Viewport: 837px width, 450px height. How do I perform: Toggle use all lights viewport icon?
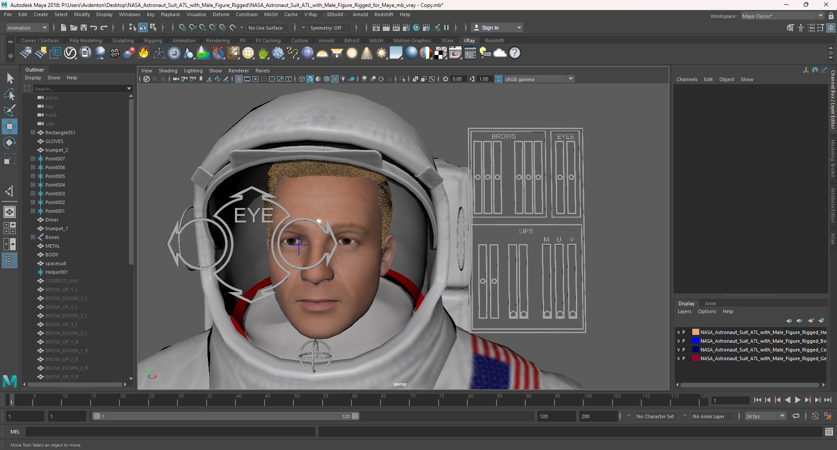(343, 79)
